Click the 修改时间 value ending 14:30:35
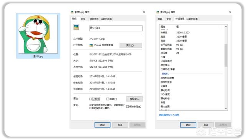 coord(102,83)
